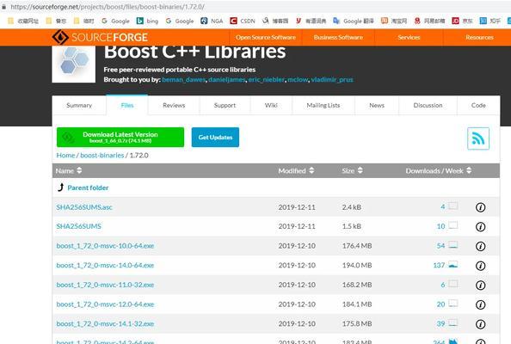Open beman_dawes contributor profile
Viewport: 511px width, 344px height.
click(x=184, y=79)
